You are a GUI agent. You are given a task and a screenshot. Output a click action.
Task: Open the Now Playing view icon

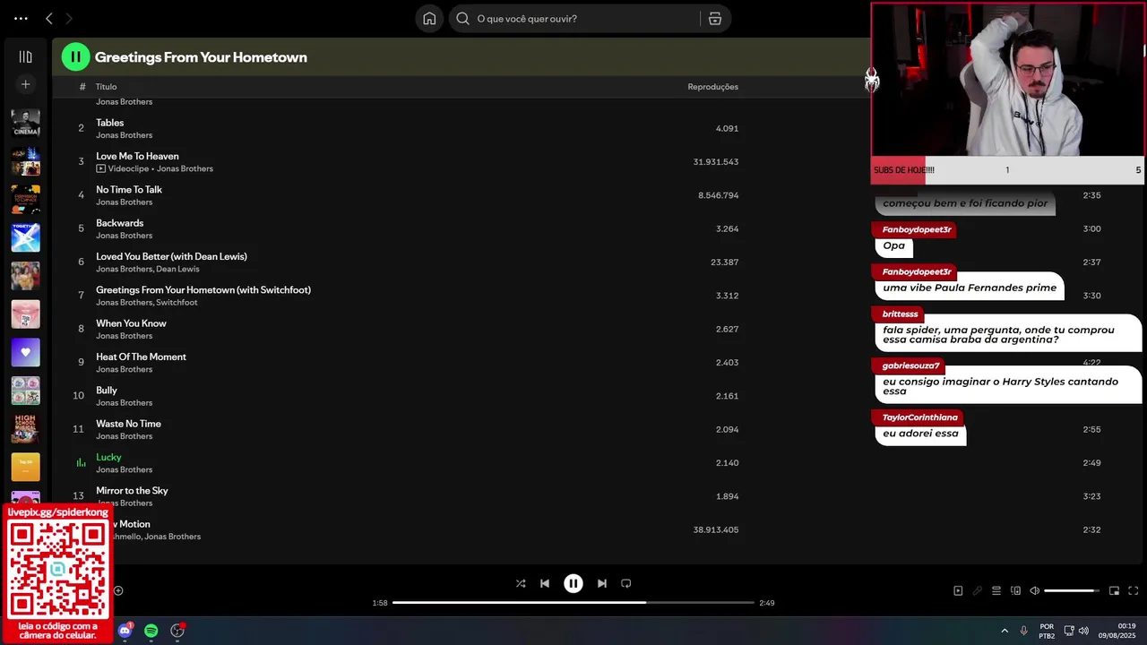[958, 590]
